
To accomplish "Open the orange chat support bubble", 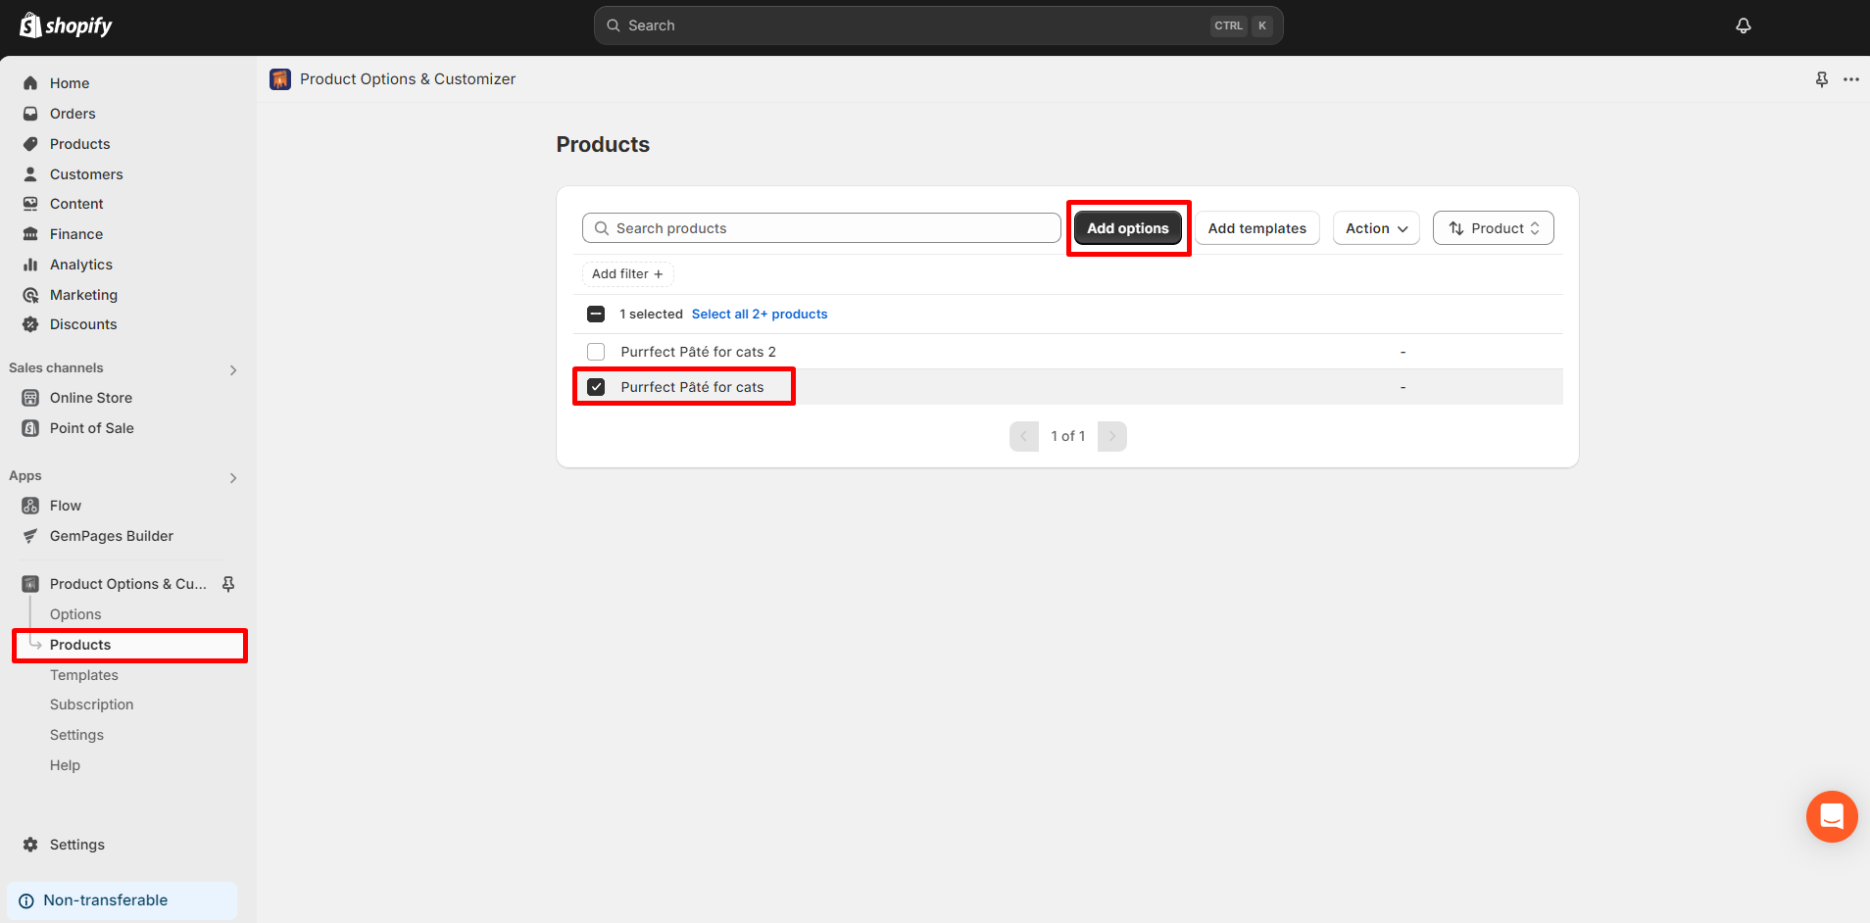I will (1831, 816).
